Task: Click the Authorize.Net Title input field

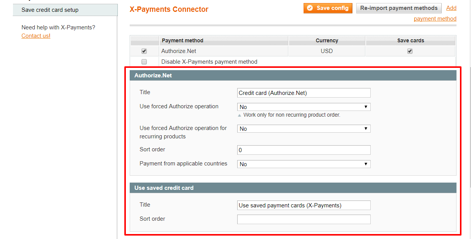Action: pos(304,93)
